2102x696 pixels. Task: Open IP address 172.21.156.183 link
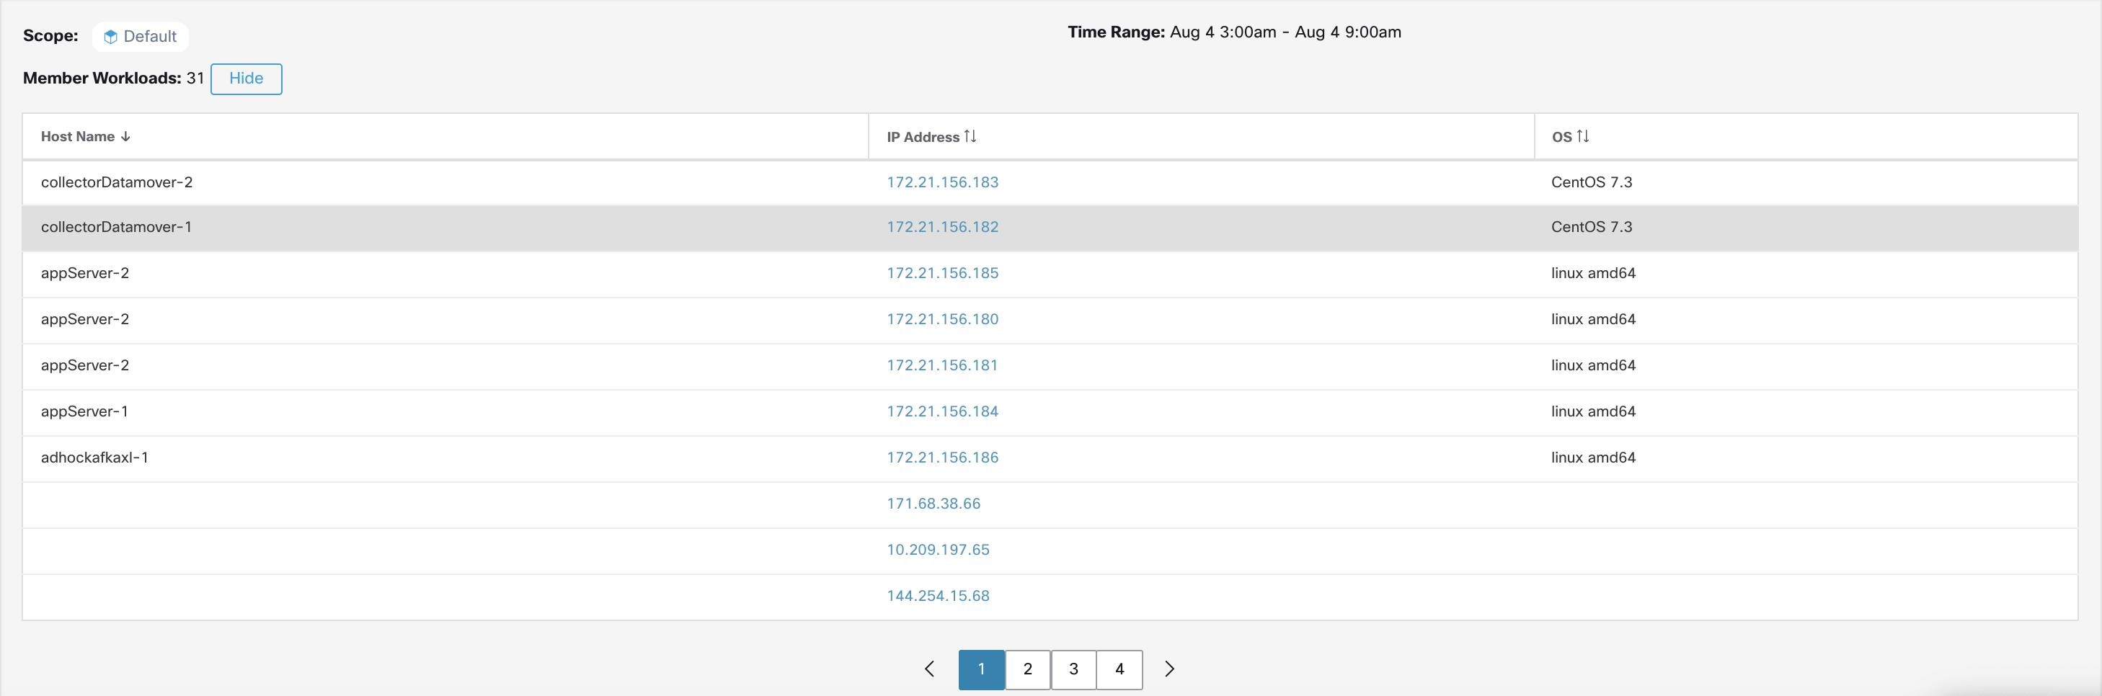[942, 182]
